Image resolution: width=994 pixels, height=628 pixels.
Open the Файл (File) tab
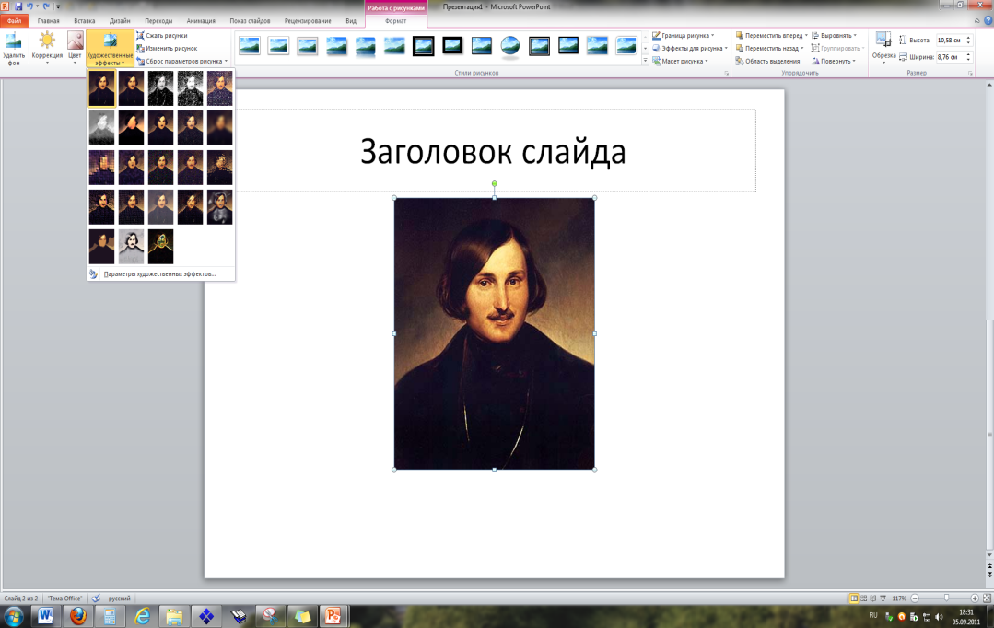point(14,21)
